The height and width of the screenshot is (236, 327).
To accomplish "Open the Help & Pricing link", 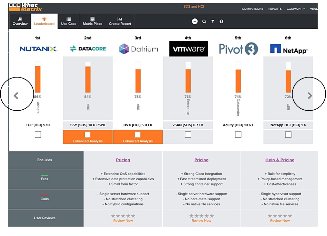I will [280, 160].
